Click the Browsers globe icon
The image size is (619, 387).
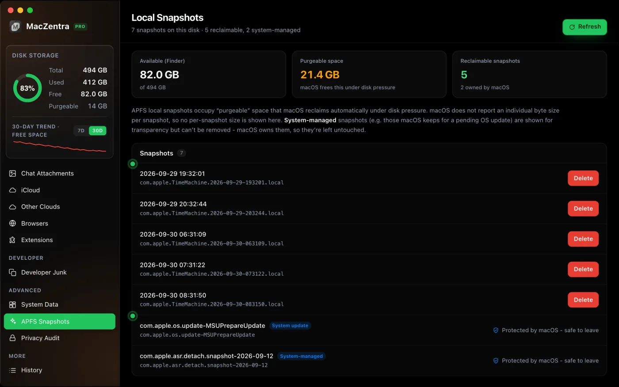pyautogui.click(x=12, y=224)
